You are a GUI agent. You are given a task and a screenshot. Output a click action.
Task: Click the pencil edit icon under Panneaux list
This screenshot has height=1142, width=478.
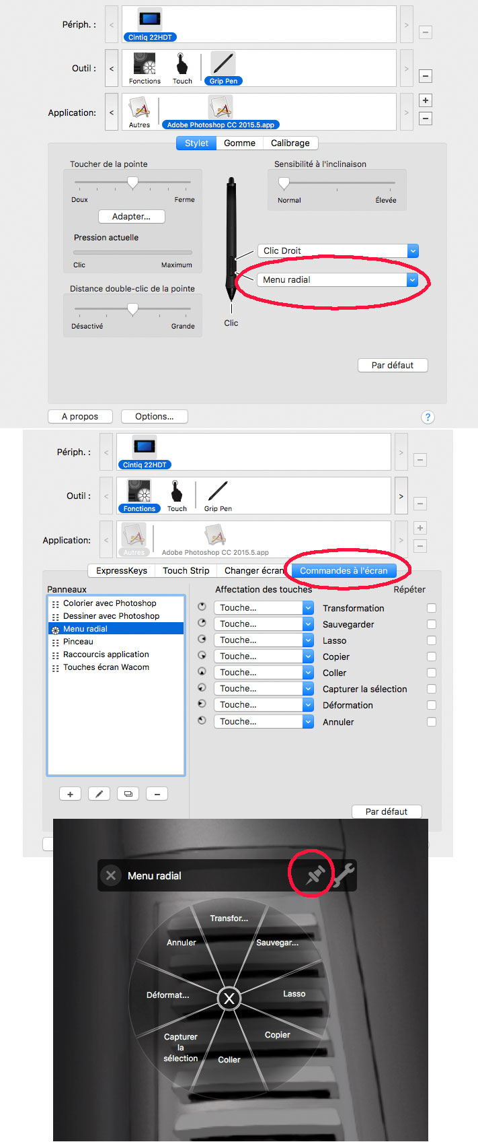point(99,794)
